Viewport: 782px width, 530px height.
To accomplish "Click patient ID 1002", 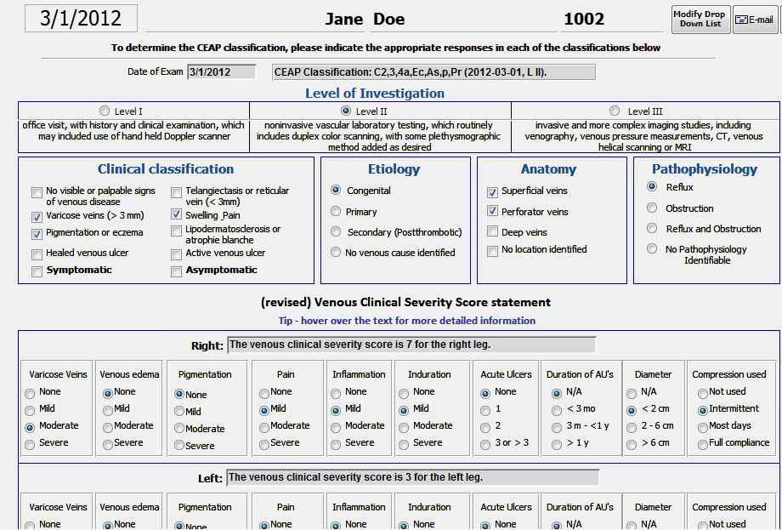I will [584, 19].
